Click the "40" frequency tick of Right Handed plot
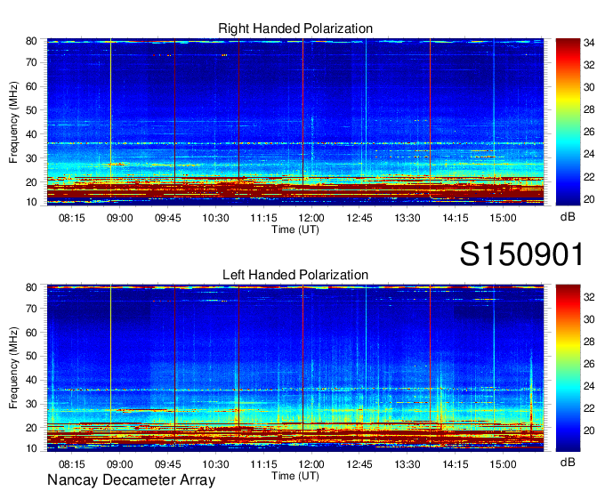The height and width of the screenshot is (491, 605). [31, 134]
